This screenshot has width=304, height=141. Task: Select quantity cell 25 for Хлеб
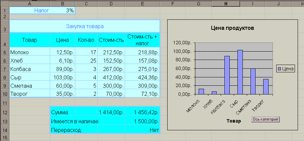(x=86, y=61)
